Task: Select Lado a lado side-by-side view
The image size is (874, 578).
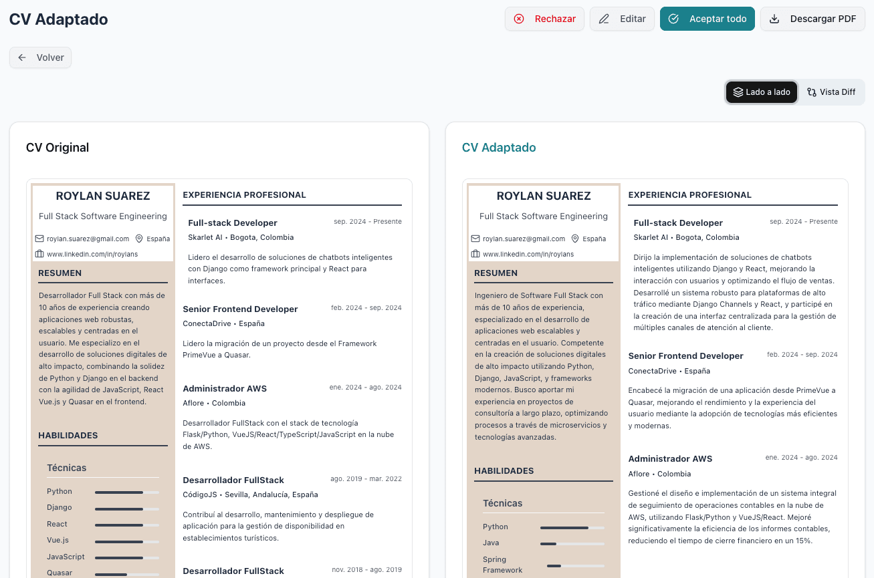Action: point(762,92)
